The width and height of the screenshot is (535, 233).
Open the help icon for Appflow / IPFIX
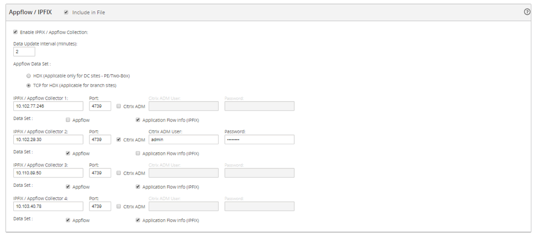[526, 12]
